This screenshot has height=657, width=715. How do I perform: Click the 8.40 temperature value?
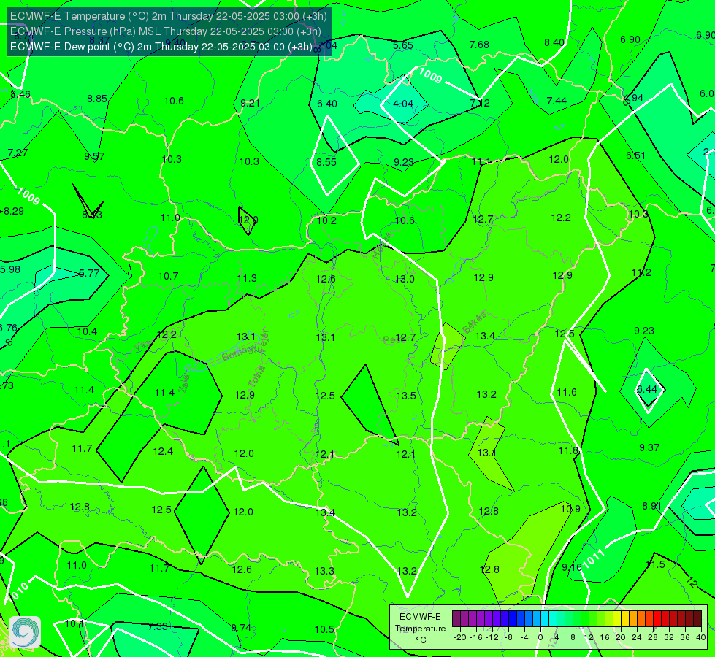pyautogui.click(x=554, y=43)
